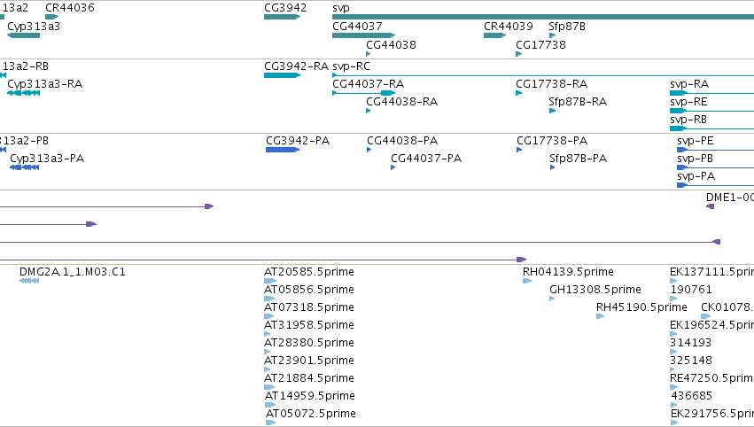The width and height of the screenshot is (754, 427).
Task: Select the AT20585.5prime EST arrow
Action: pos(270,281)
